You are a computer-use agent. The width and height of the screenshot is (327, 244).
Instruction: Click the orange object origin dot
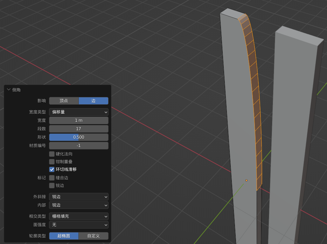[x=246, y=180]
